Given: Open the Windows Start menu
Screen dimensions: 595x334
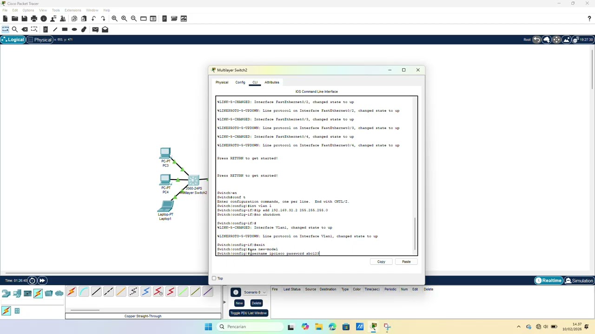Looking at the screenshot, I should (x=208, y=327).
